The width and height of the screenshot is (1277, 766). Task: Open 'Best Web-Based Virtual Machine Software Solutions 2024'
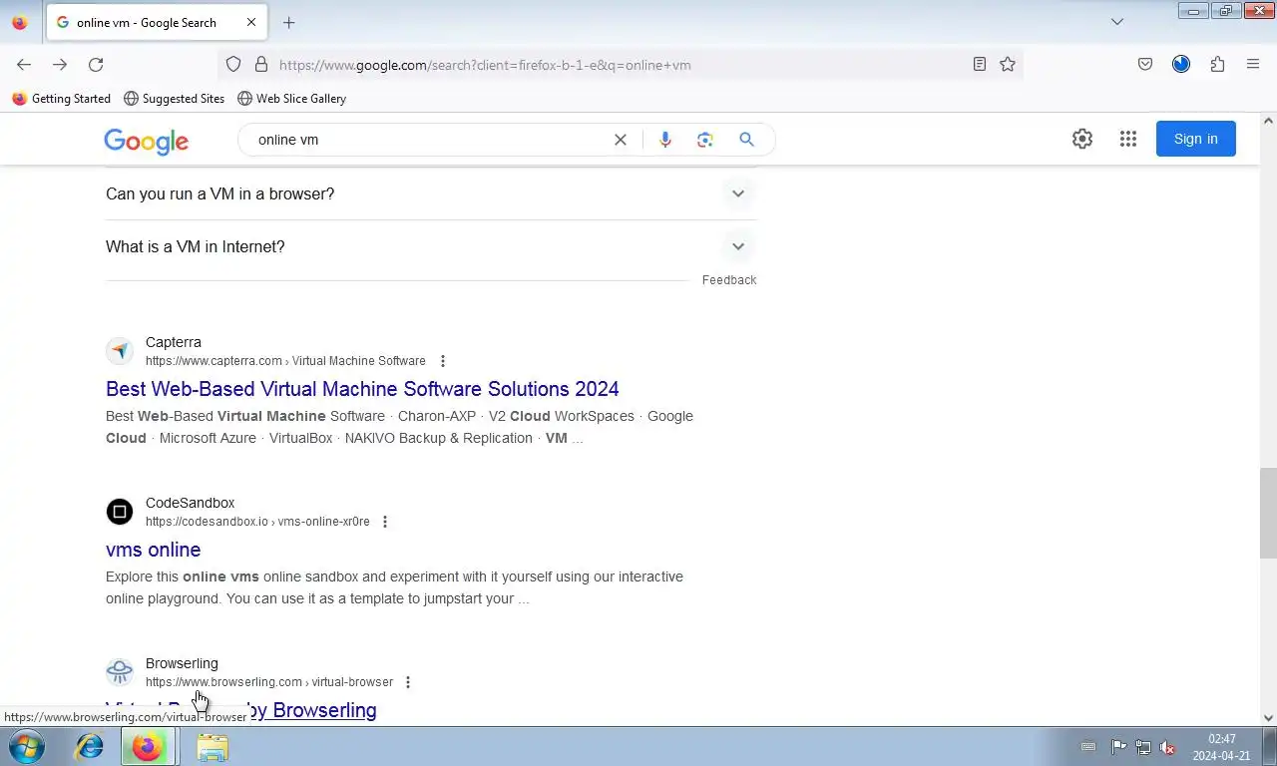point(362,389)
